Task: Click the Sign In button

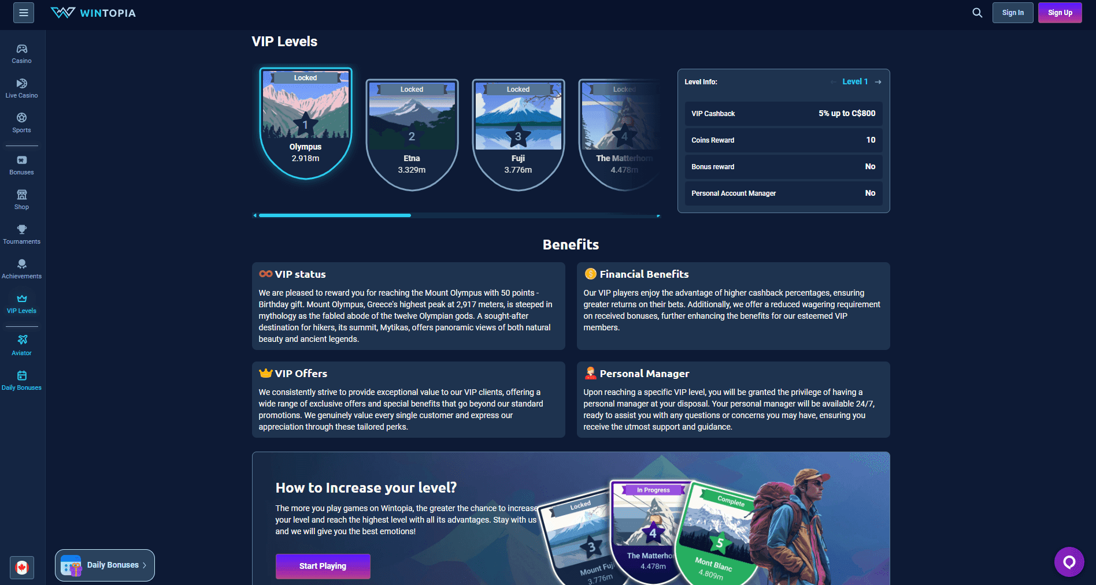Action: point(1012,13)
